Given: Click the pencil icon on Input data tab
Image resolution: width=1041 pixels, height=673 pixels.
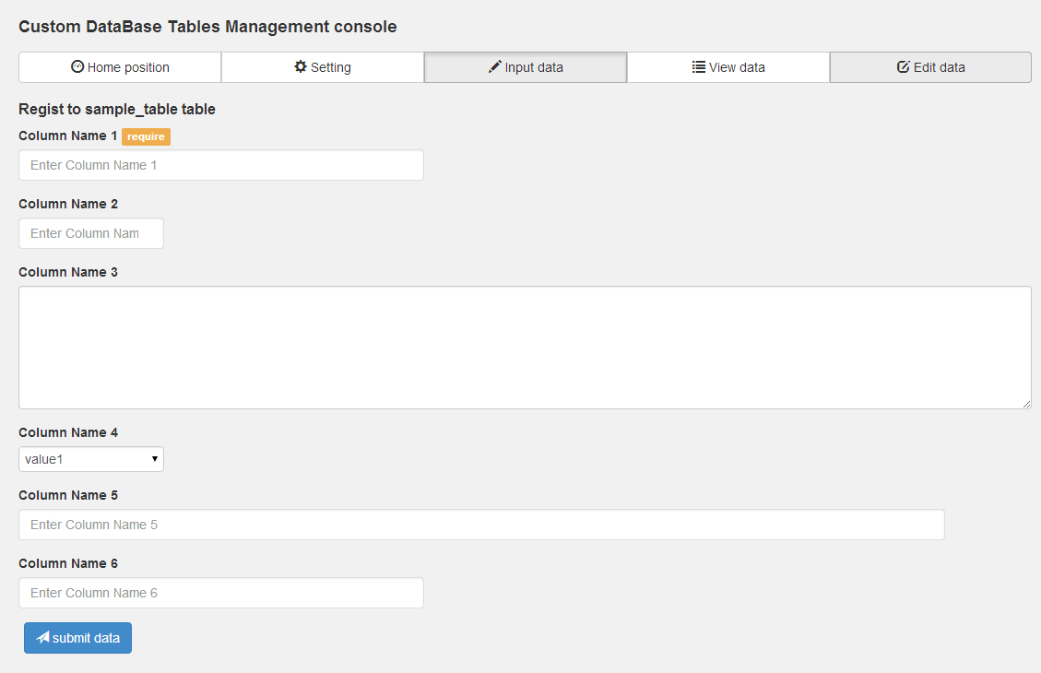Looking at the screenshot, I should (x=495, y=67).
